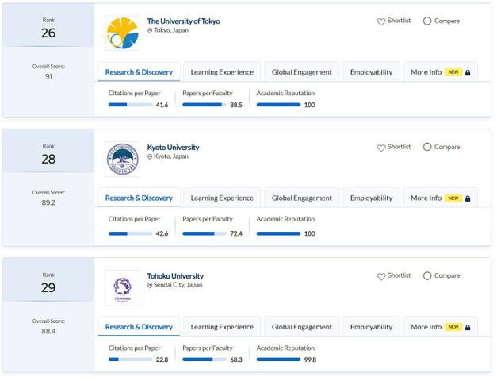The height and width of the screenshot is (381, 497).
Task: Open the Tohoku University name link
Action: click(175, 276)
